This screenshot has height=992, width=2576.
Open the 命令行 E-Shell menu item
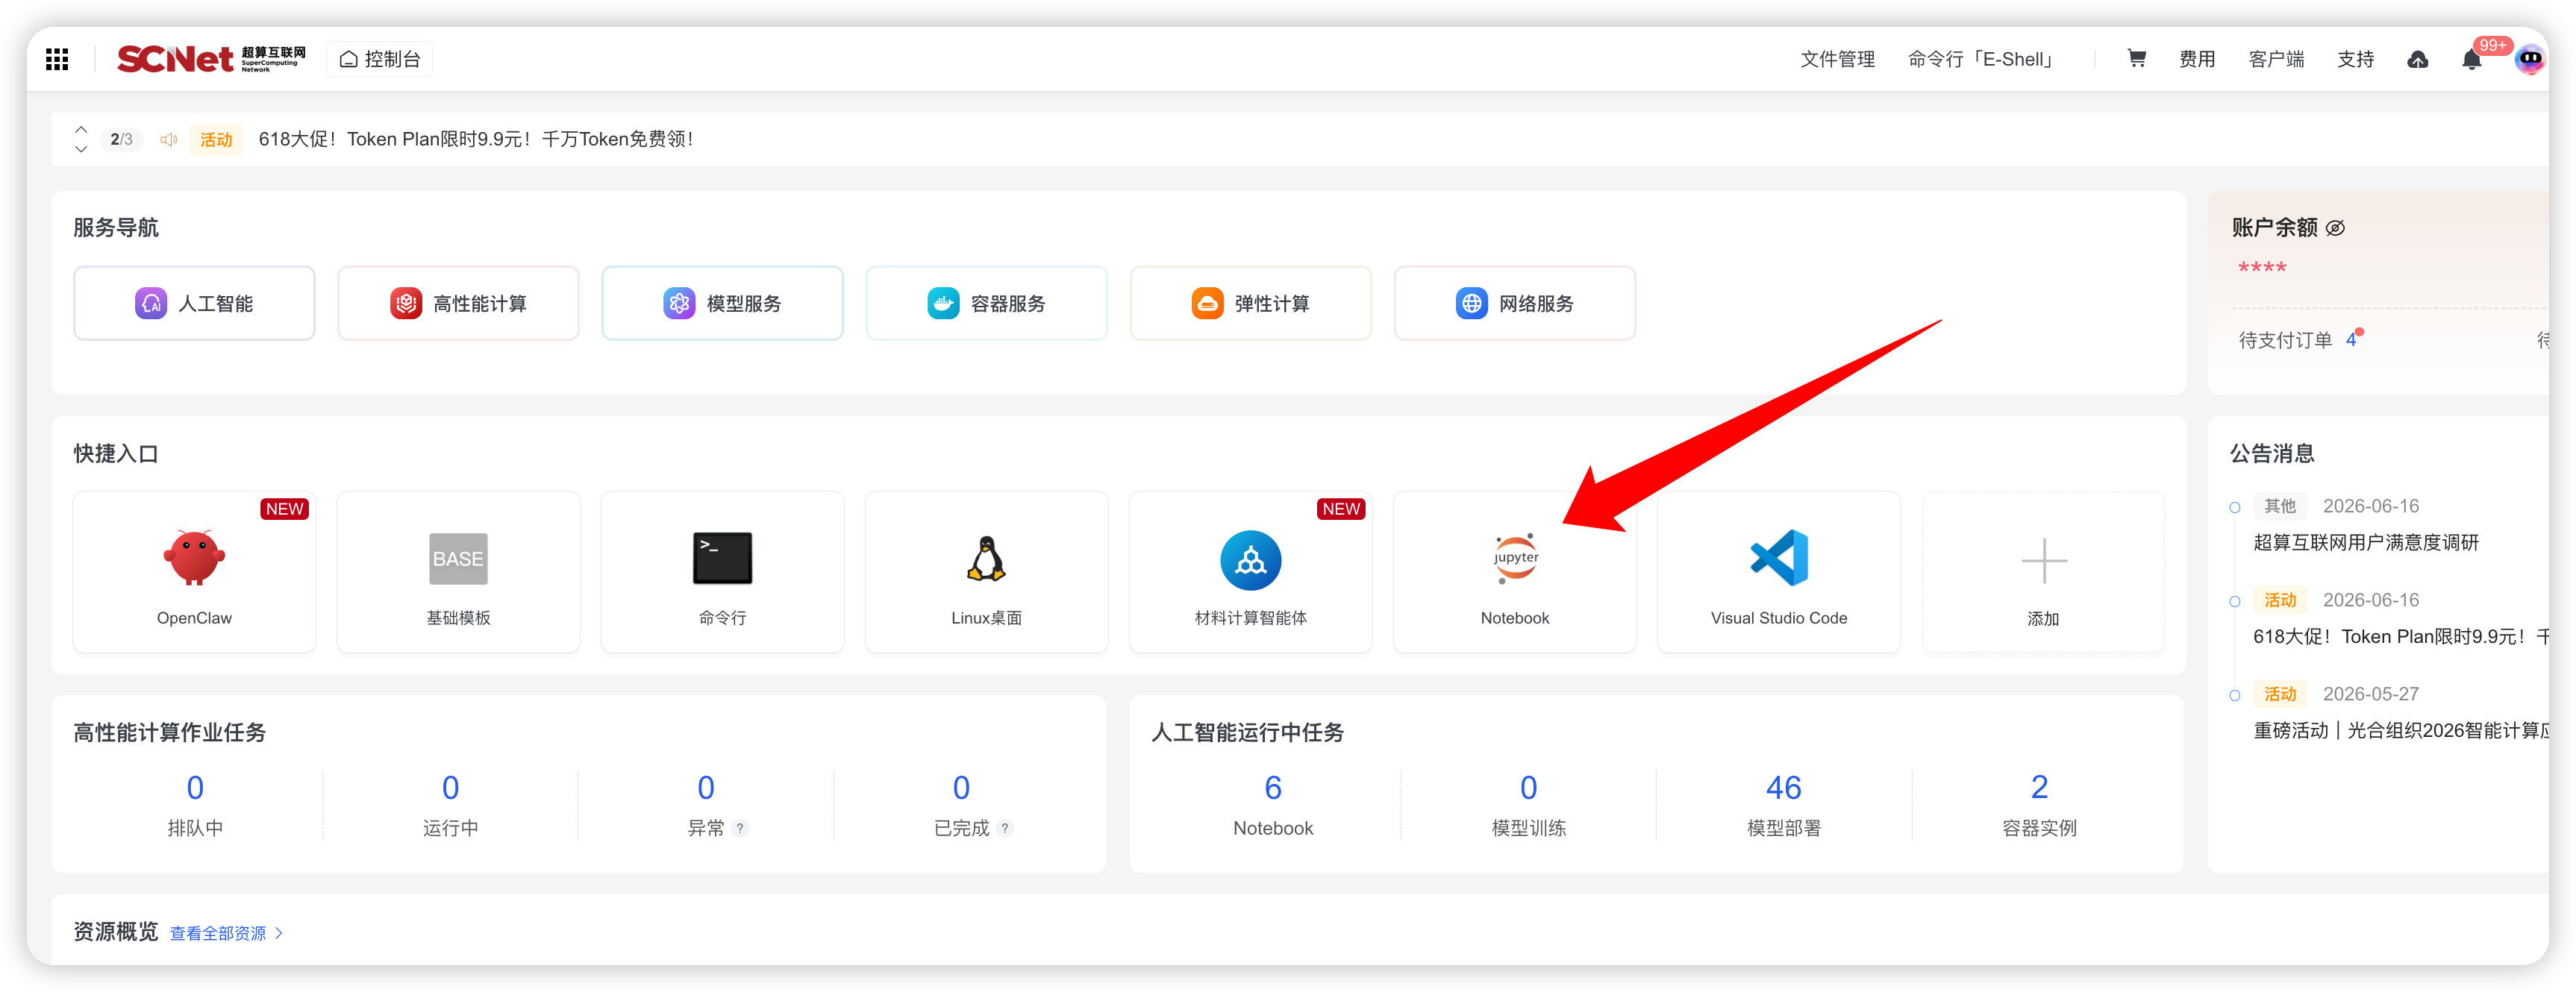[1981, 59]
